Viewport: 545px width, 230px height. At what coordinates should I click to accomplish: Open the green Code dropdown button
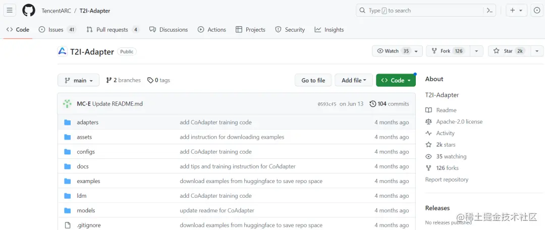coord(396,80)
